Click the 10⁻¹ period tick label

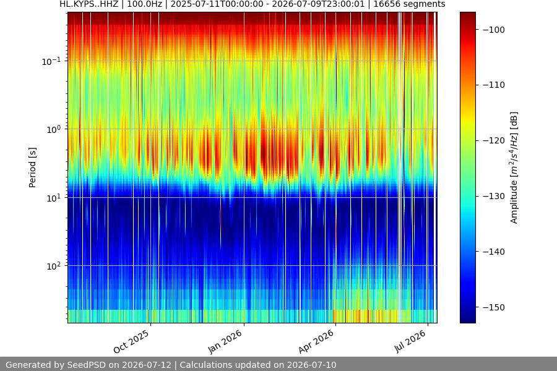[x=51, y=61]
